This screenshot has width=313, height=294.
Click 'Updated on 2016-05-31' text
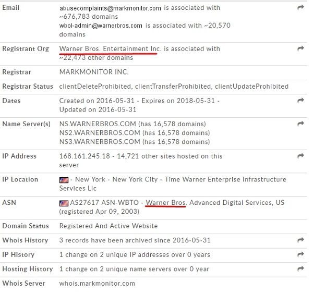coord(98,109)
